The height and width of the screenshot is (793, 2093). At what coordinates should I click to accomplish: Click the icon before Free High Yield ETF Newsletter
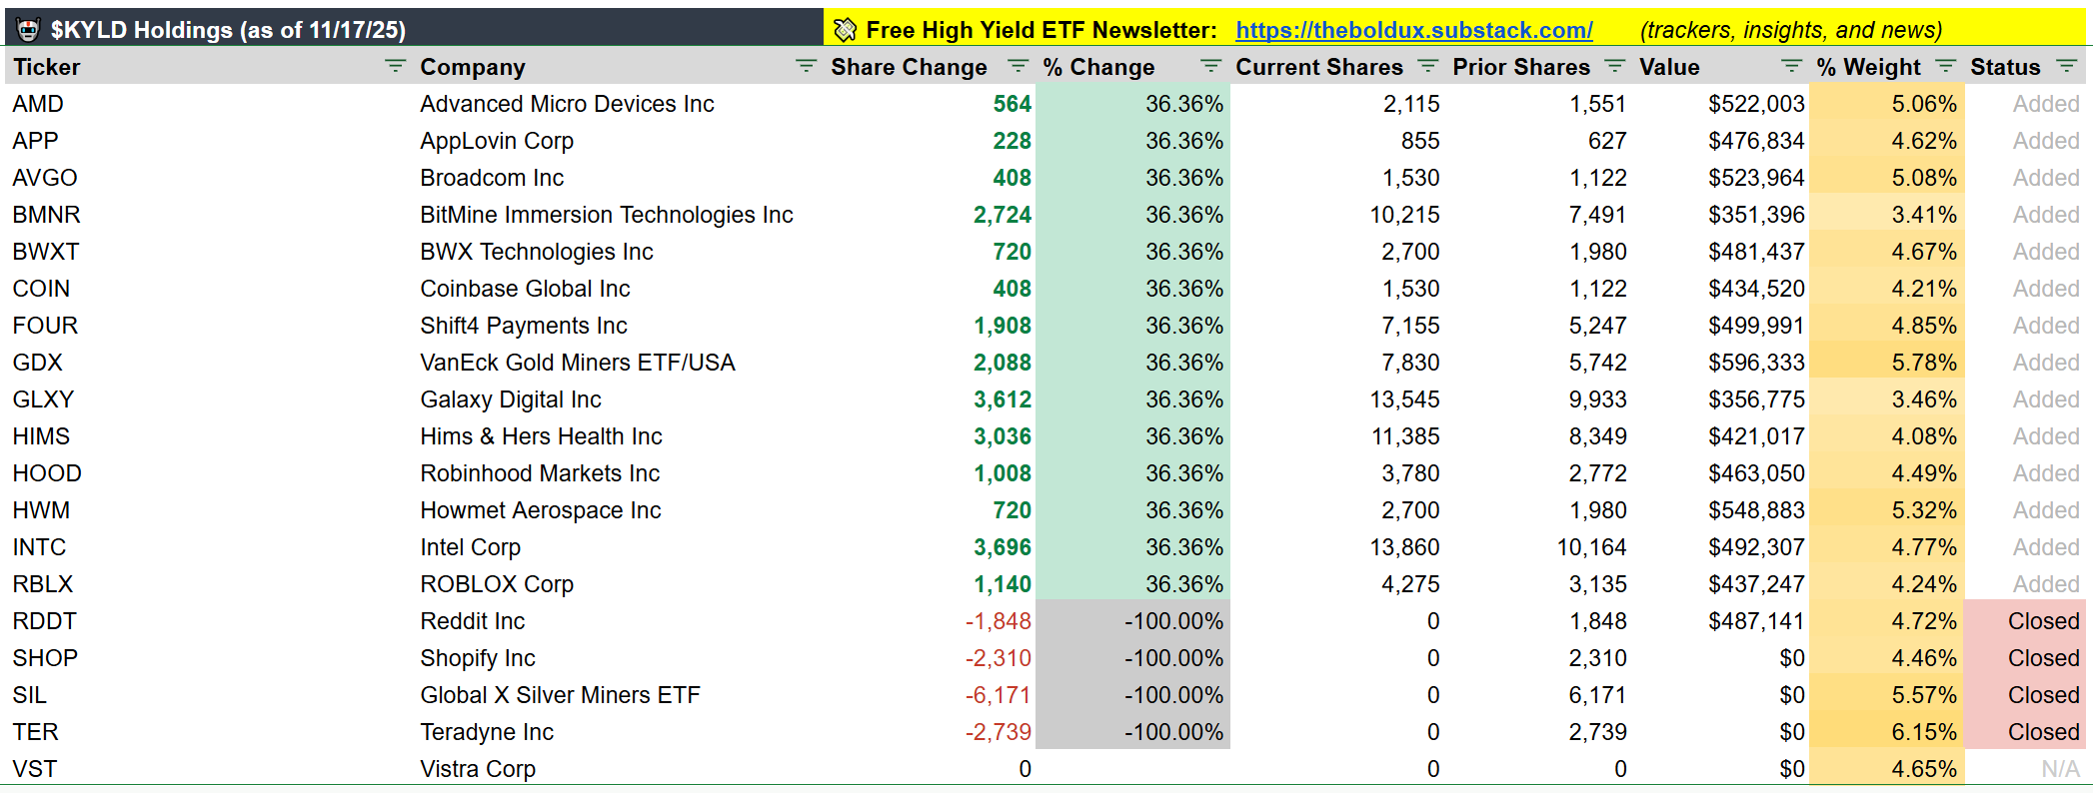click(846, 30)
